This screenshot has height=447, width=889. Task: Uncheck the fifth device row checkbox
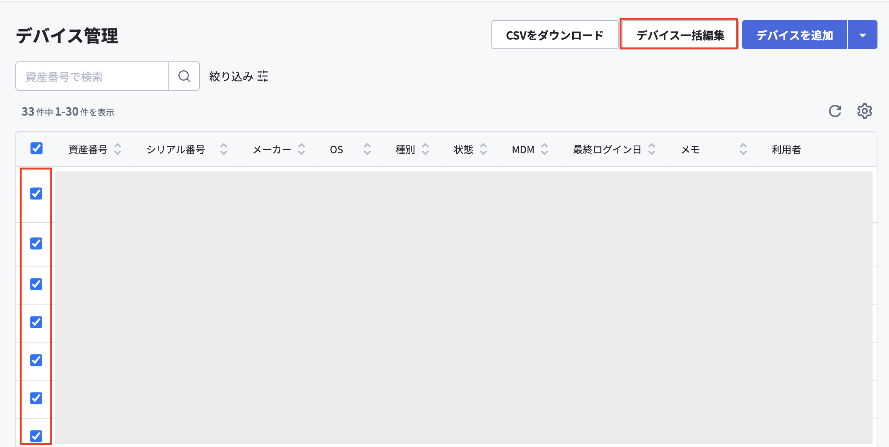pos(36,360)
